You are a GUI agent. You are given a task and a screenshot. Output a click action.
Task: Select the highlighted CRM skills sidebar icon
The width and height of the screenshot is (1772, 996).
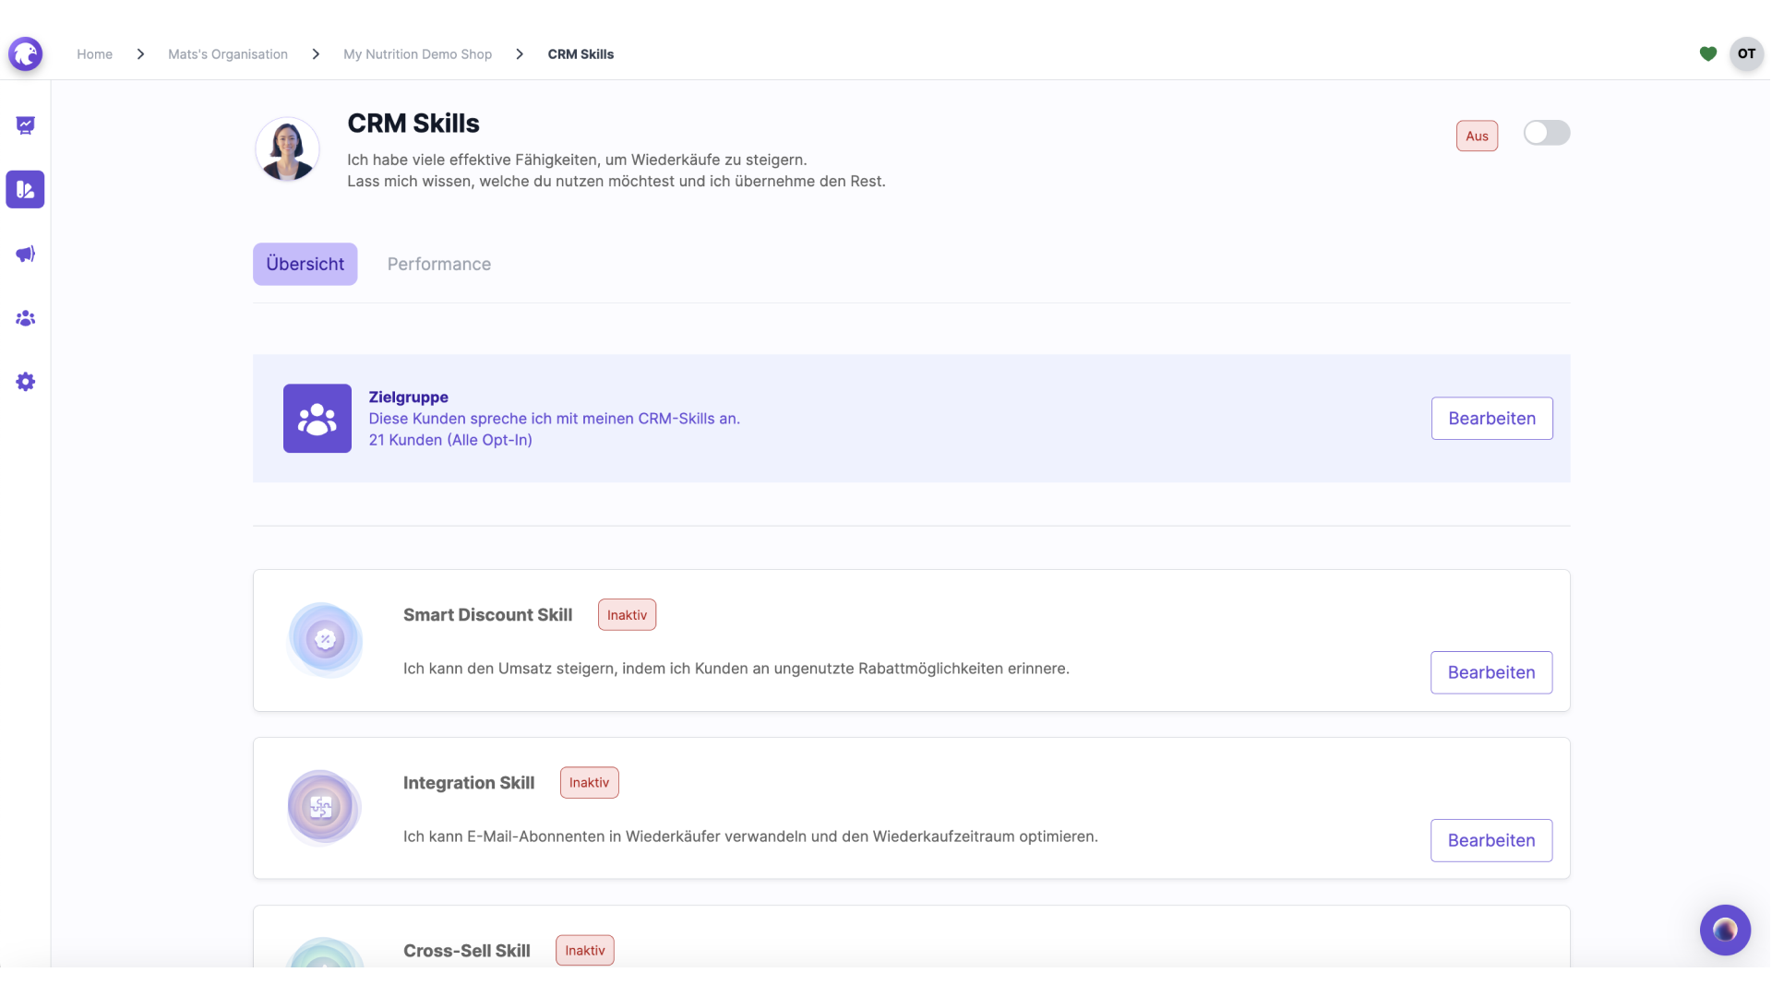(25, 189)
